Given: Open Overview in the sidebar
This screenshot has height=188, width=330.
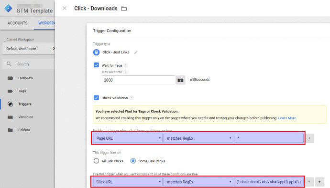Looking at the screenshot, I should tap(25, 78).
